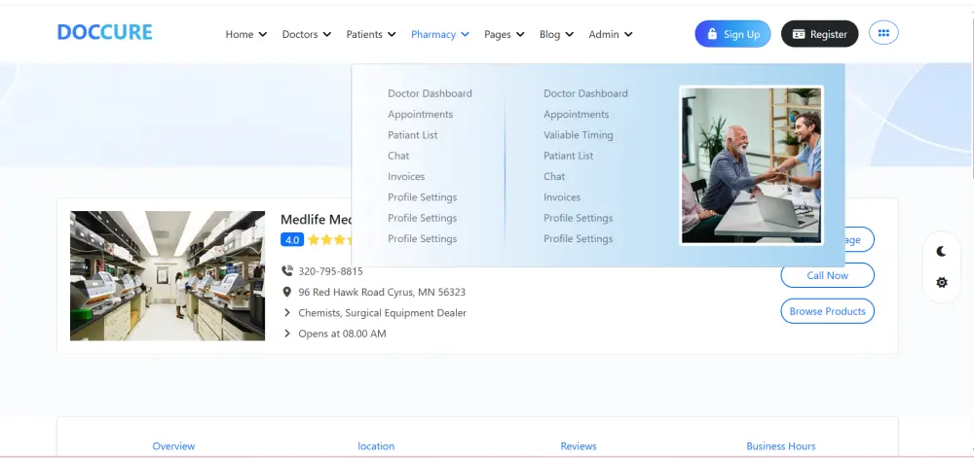This screenshot has width=974, height=458.
Task: Switch to the Overview tab
Action: [x=174, y=445]
